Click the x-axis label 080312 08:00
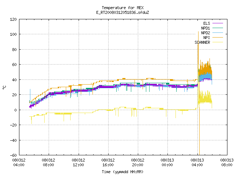Image resolution: width=234 pixels, height=175 pixels. [49, 163]
